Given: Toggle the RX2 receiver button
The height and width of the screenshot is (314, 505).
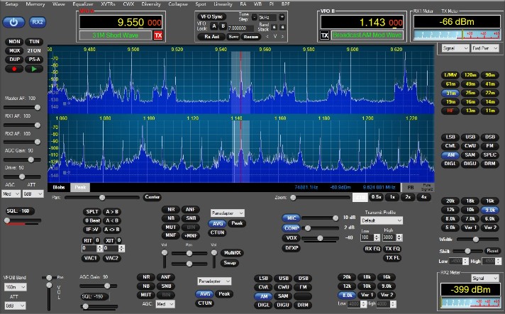Looking at the screenshot, I should [37, 23].
